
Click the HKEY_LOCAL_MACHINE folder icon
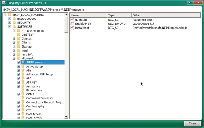[x=10, y=15]
